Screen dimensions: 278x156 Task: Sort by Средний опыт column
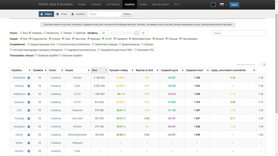tap(197, 70)
